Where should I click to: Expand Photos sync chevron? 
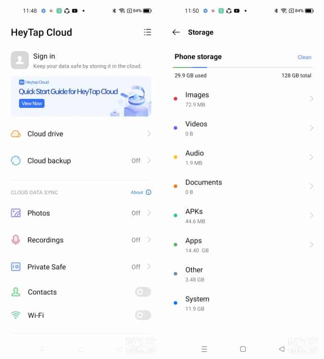tap(149, 213)
